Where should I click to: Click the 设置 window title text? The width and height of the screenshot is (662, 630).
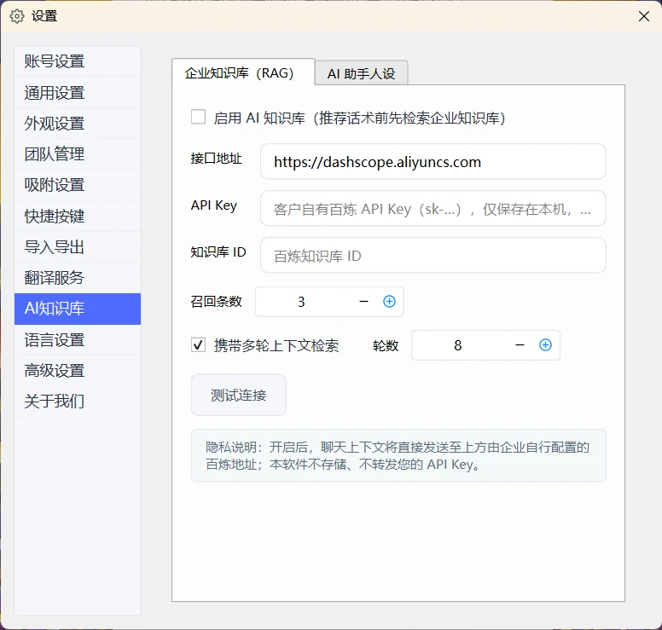[x=44, y=16]
